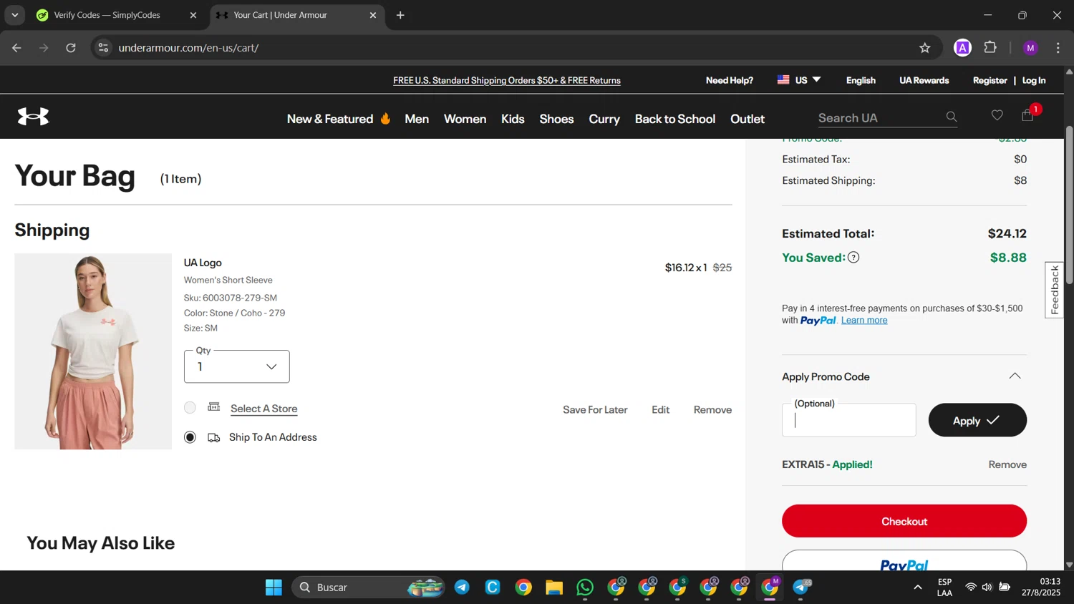Click the You Saved help icon
1074x604 pixels.
[853, 258]
